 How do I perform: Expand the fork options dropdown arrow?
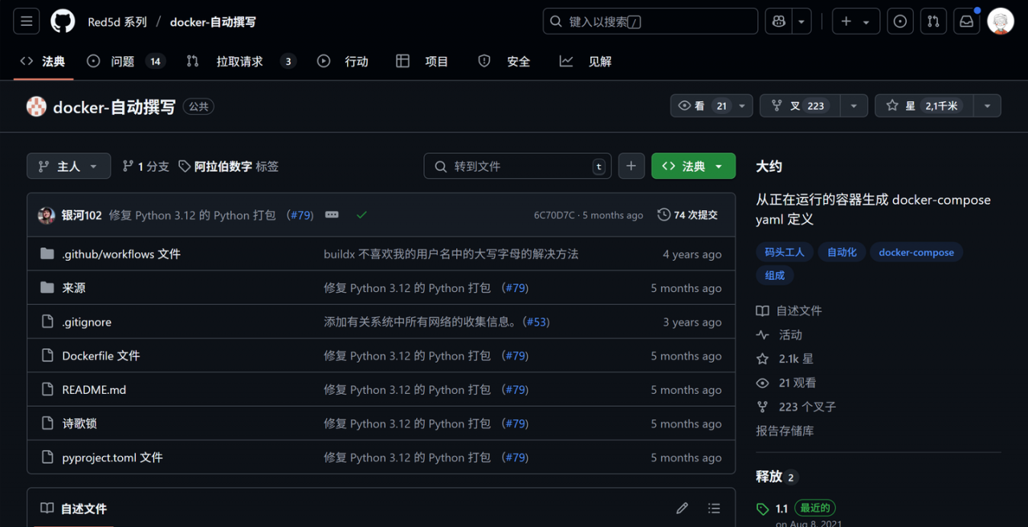click(854, 106)
